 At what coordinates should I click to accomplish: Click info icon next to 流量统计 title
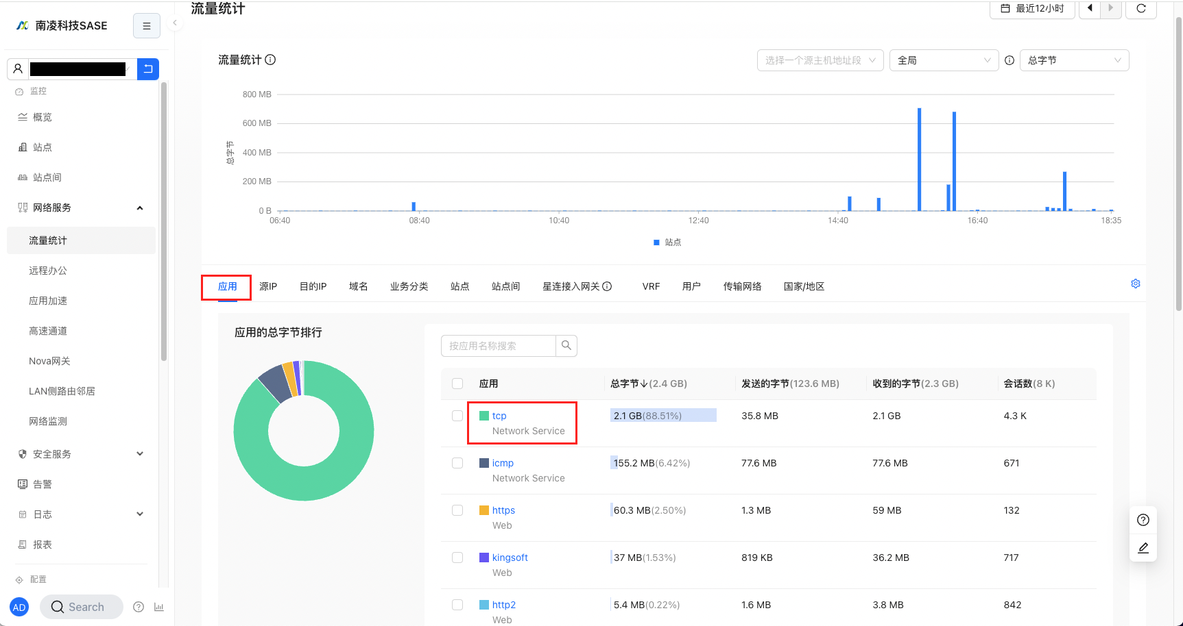click(x=270, y=60)
